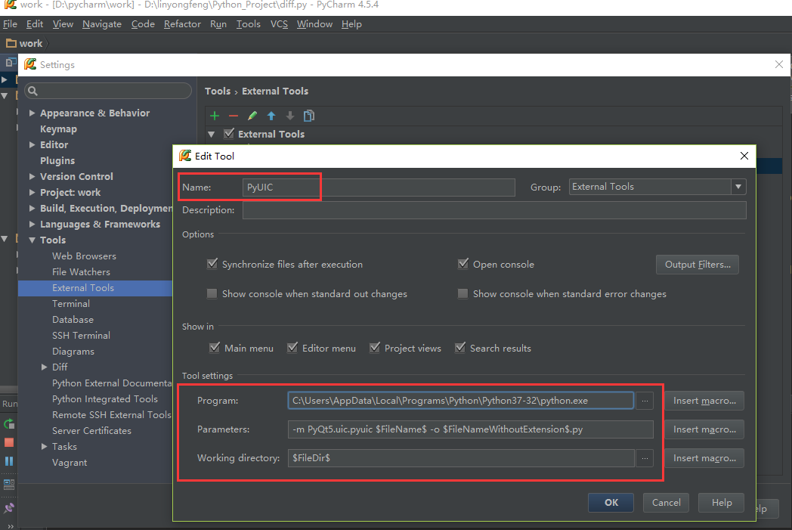Click the Name field containing PyUIC
The width and height of the screenshot is (792, 530).
[379, 188]
